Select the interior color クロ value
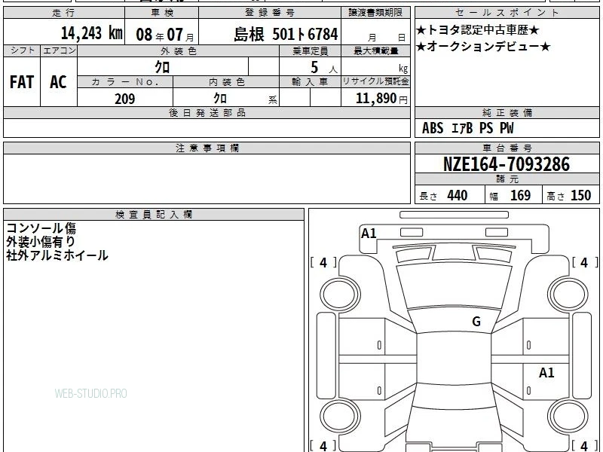 [x=220, y=99]
